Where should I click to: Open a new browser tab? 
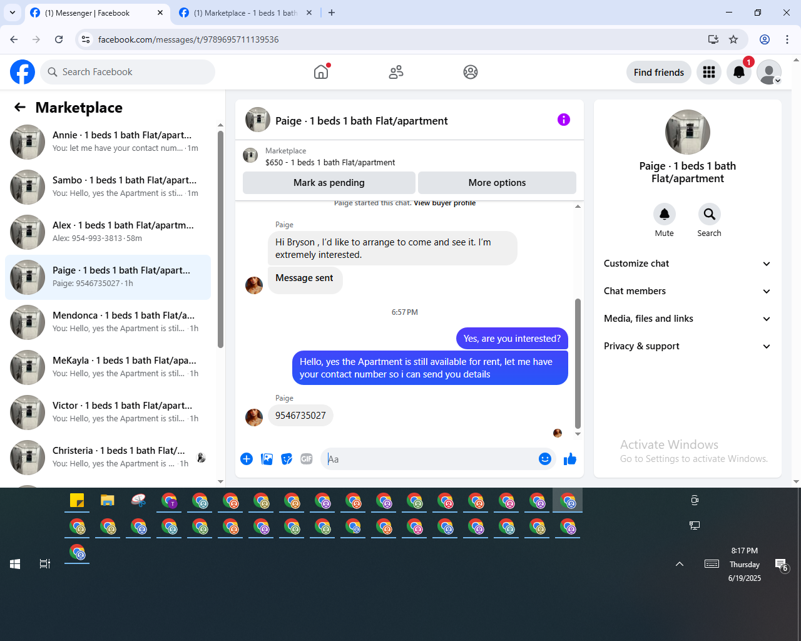[x=332, y=13]
